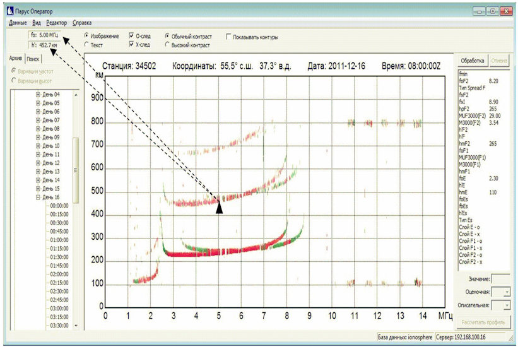Click the Отмена button
Screen dimensions: 518x347
click(x=499, y=61)
